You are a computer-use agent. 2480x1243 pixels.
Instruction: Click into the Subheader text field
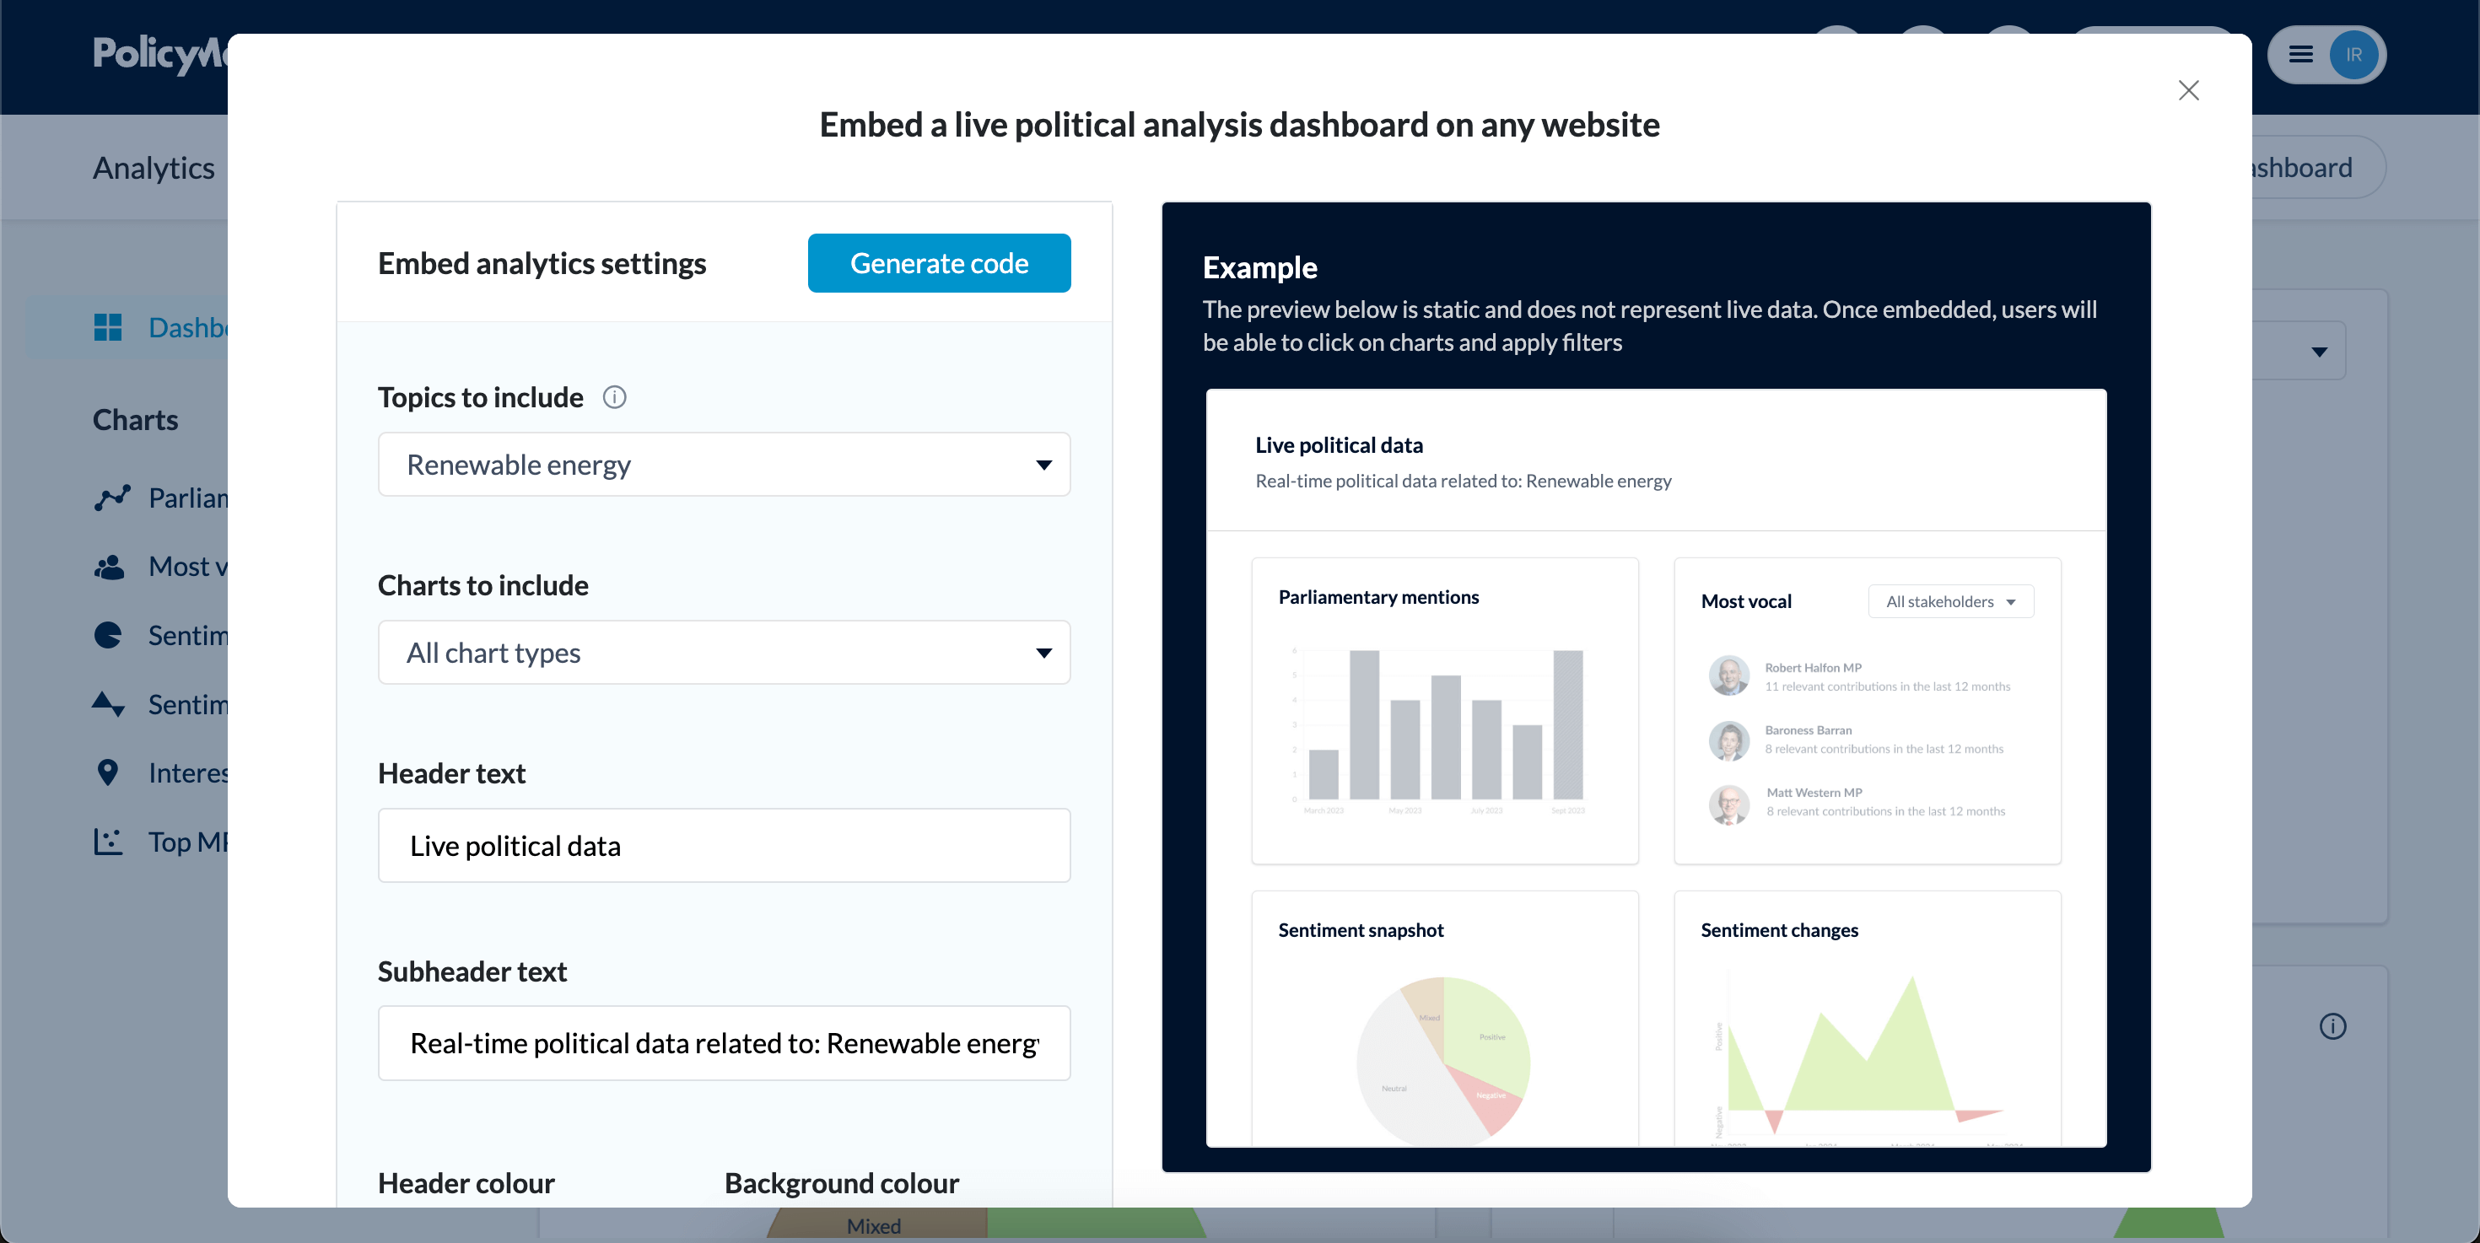[x=724, y=1043]
